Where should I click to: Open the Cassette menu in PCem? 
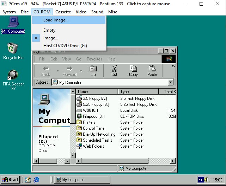(x=63, y=12)
